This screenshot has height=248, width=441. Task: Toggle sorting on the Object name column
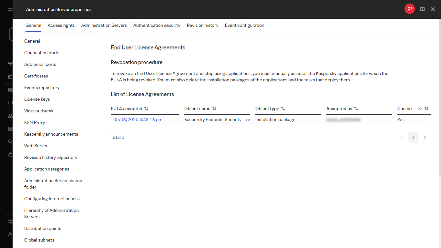(215, 108)
